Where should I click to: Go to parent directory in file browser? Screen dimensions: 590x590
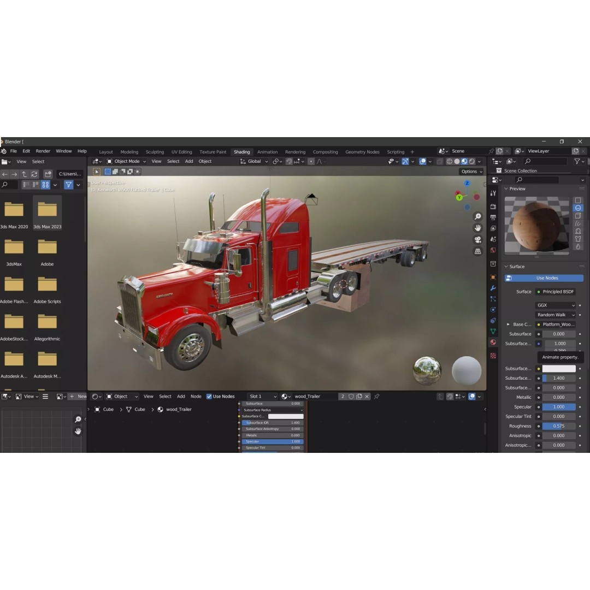(25, 174)
